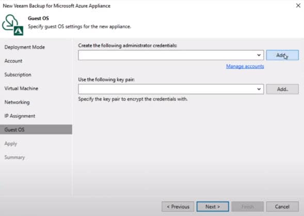Screen dimensions: 304x216
Task: Click Add next to administrator credentials
Action: click(x=282, y=55)
